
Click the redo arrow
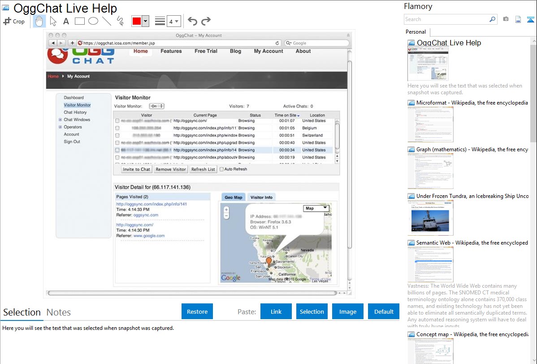pyautogui.click(x=206, y=21)
